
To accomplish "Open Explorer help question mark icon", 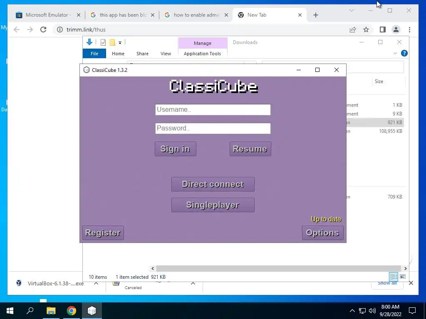I will point(404,53).
